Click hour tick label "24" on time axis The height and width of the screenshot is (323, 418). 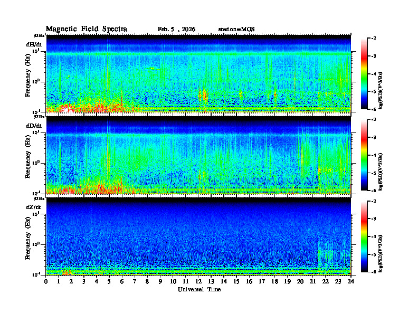[351, 281]
